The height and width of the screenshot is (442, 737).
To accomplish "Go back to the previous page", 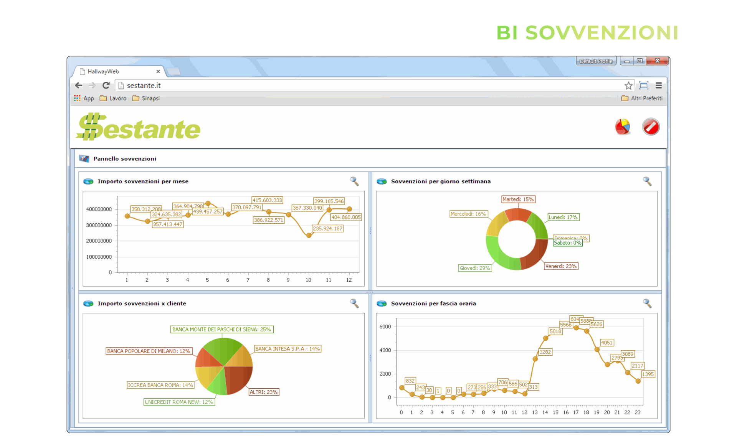I will point(79,85).
